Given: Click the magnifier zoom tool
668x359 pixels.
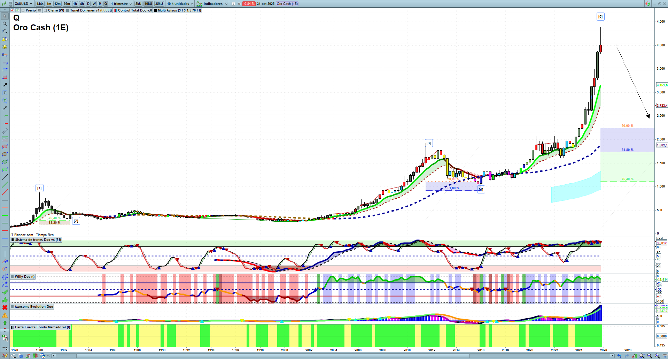Looking at the screenshot, I should (5, 24).
